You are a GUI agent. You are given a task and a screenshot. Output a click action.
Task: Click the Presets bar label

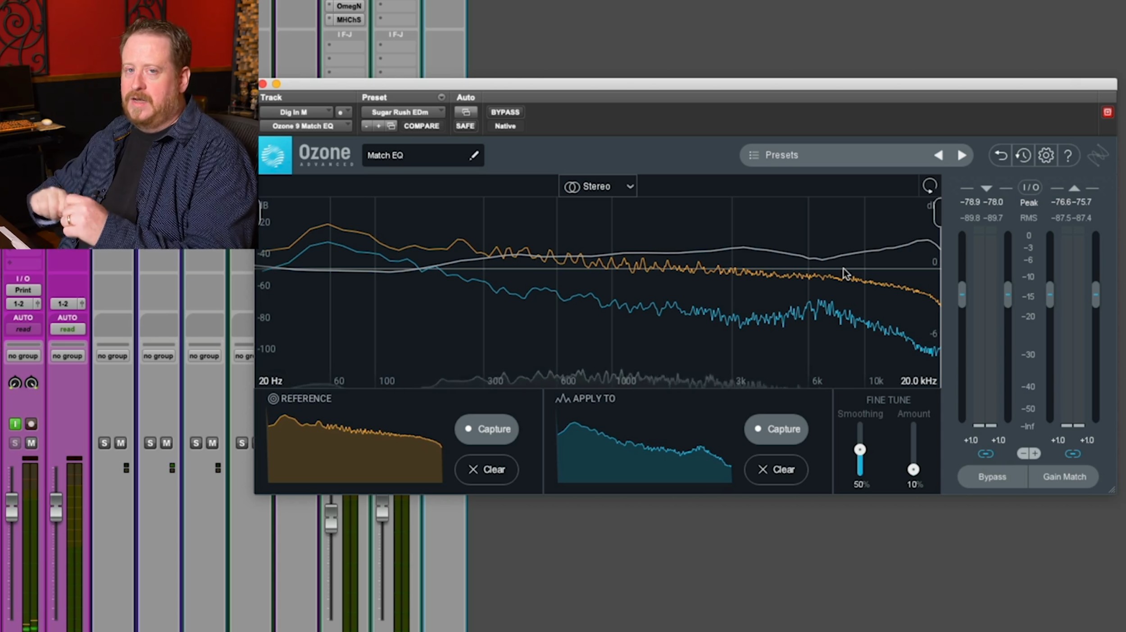[x=781, y=155]
